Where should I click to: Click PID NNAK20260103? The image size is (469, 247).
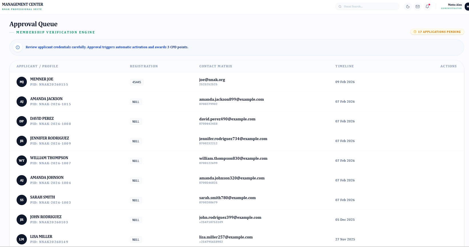coord(49,222)
